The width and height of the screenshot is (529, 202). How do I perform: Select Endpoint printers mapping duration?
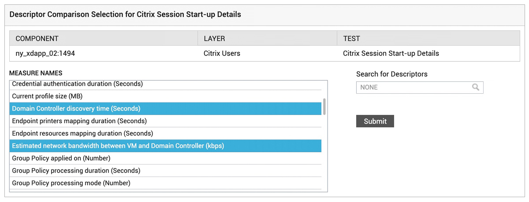click(x=165, y=121)
